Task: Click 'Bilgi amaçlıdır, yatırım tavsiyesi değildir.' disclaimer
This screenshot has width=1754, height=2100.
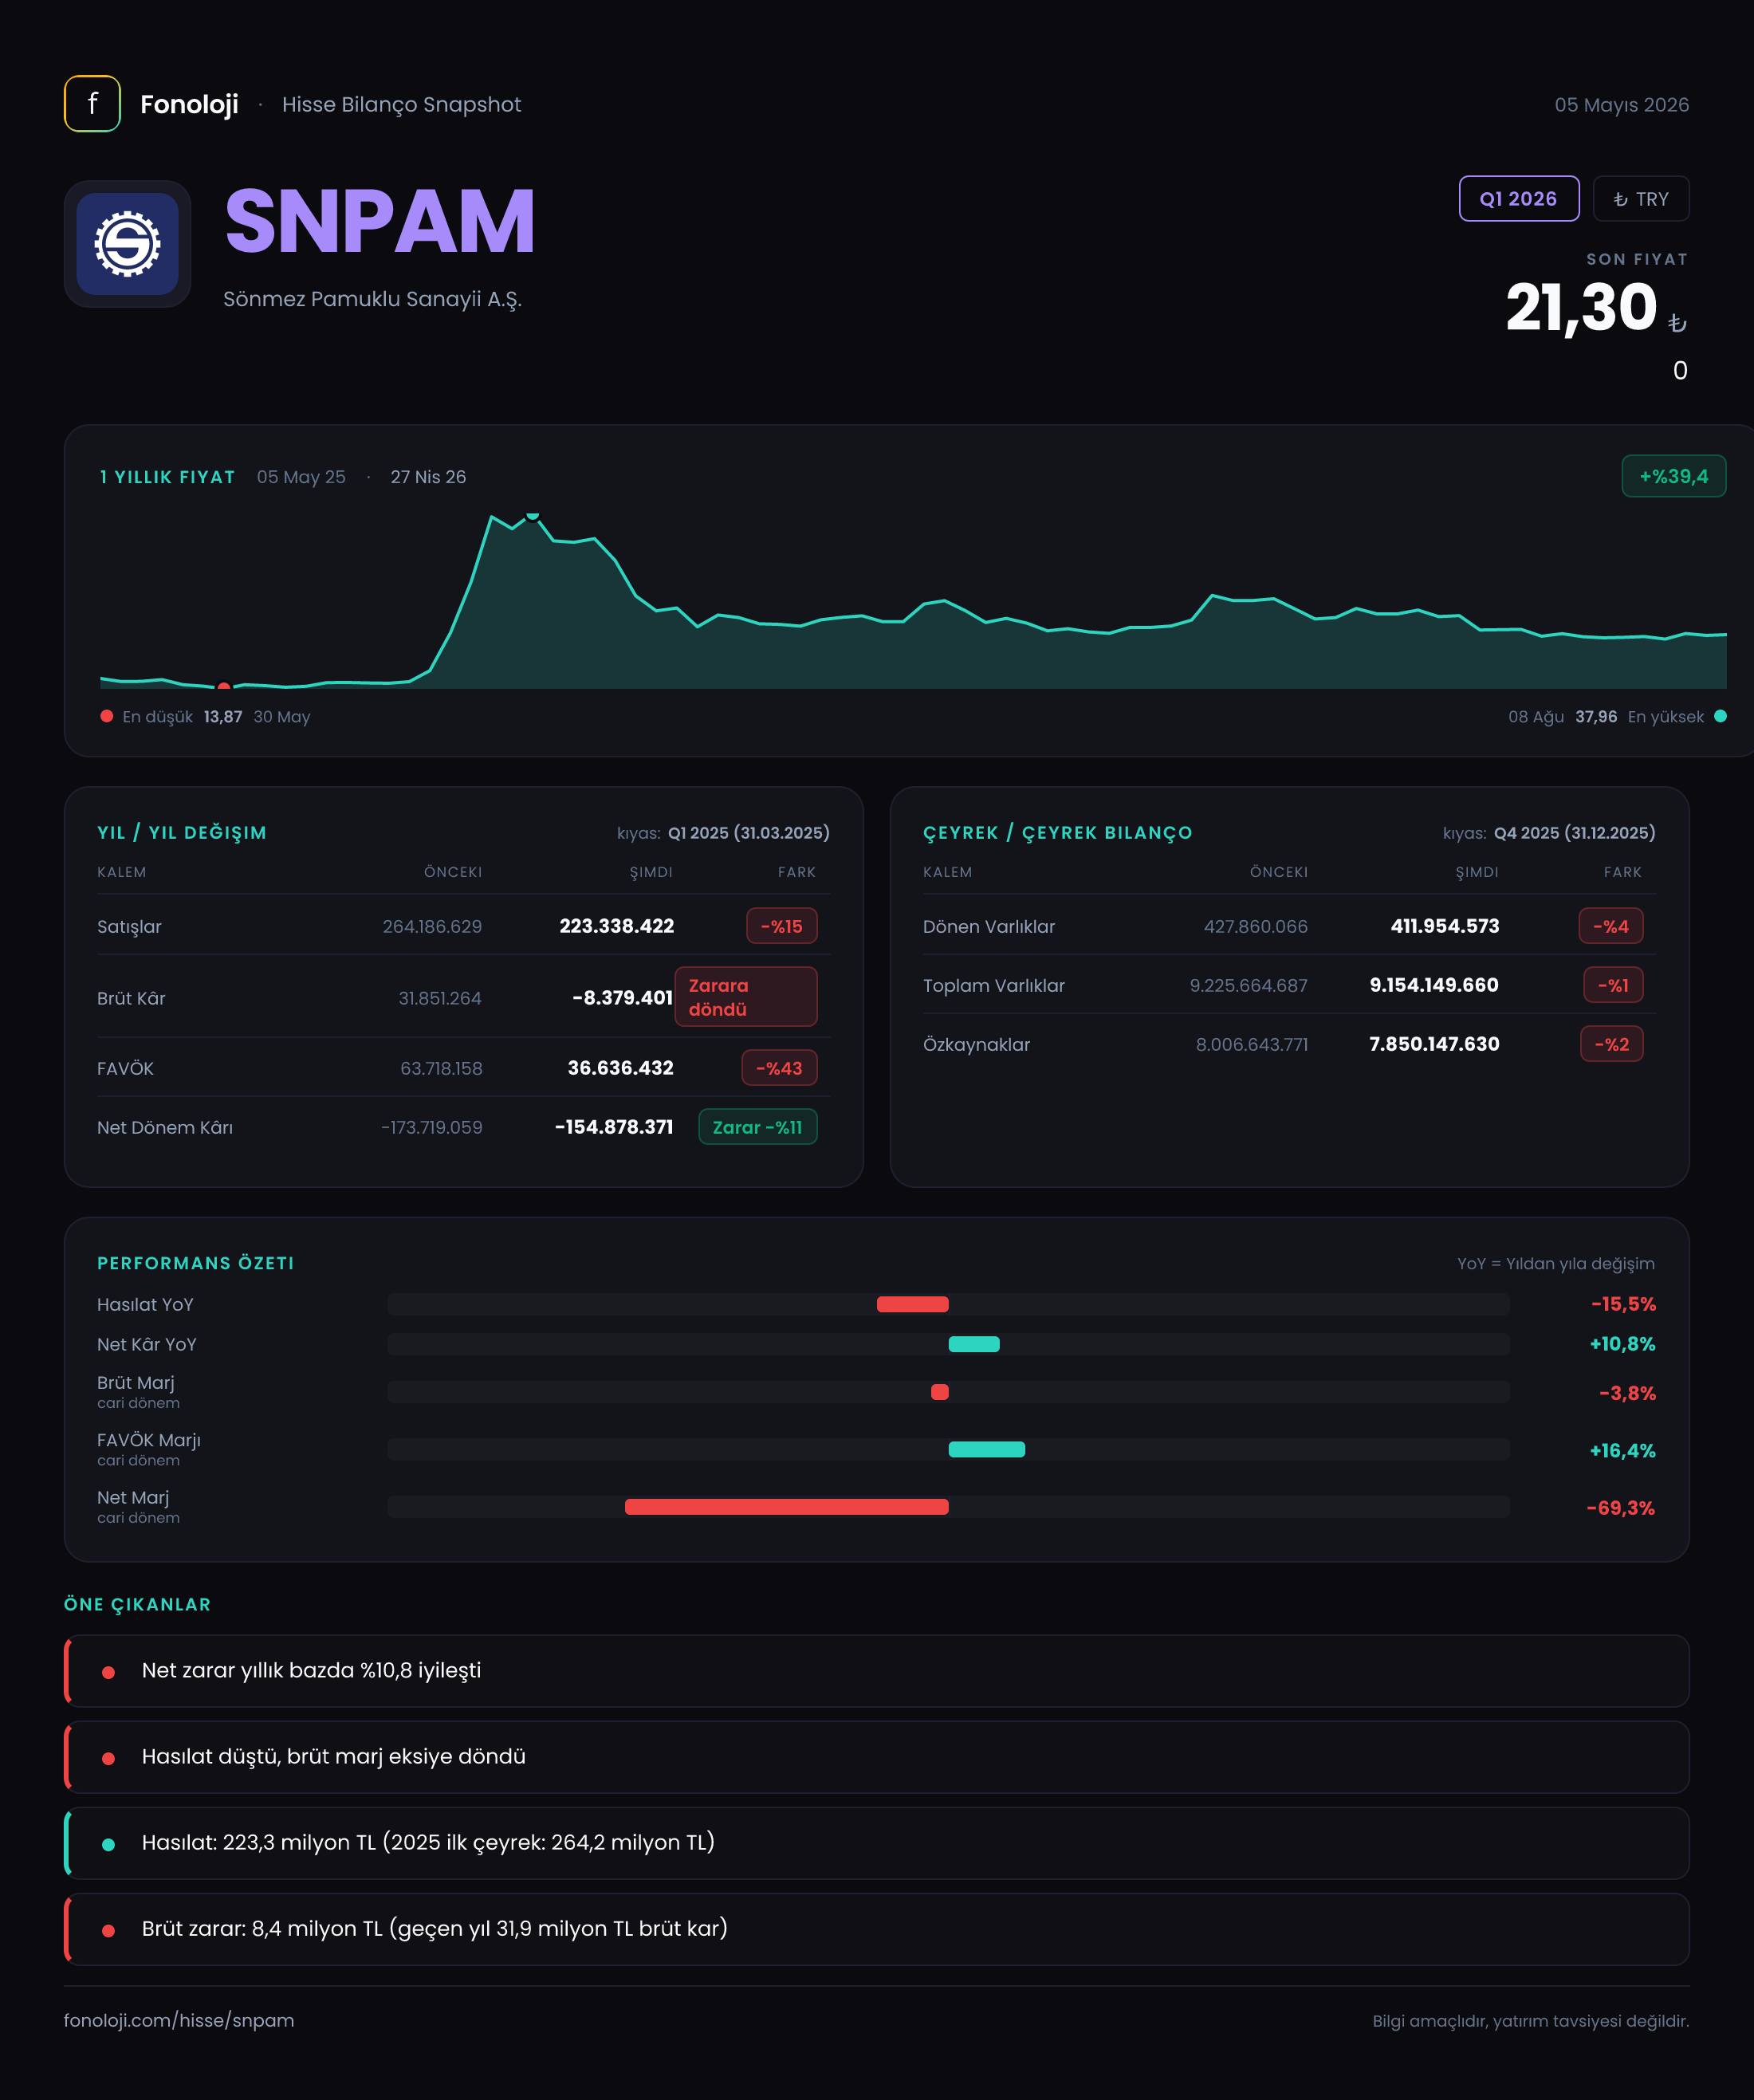Action: pyautogui.click(x=1531, y=2021)
